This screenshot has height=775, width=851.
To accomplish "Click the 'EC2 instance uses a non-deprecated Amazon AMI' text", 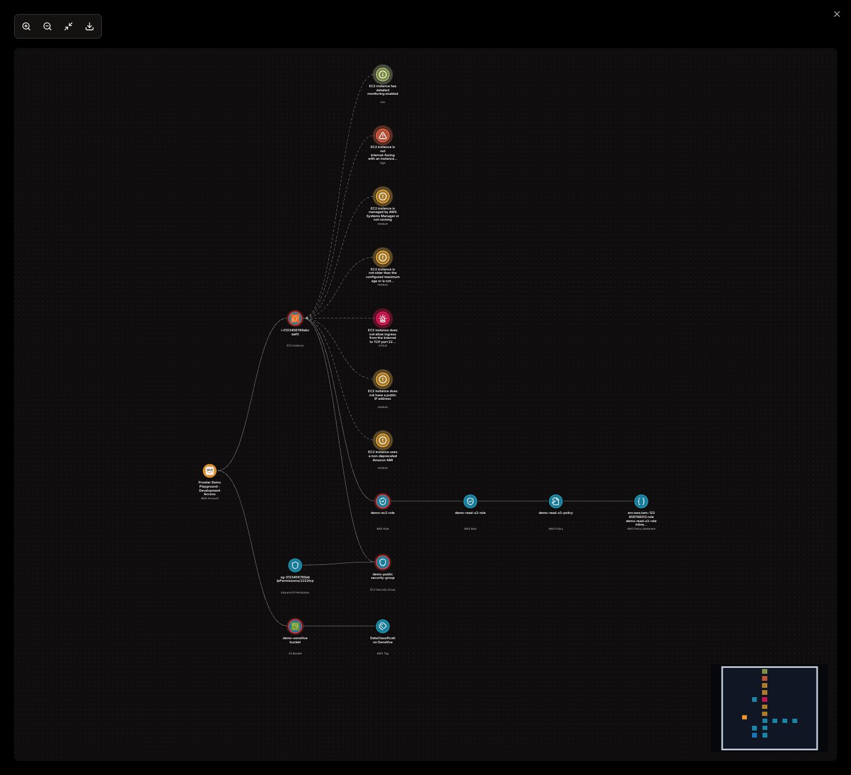I will click(x=383, y=456).
